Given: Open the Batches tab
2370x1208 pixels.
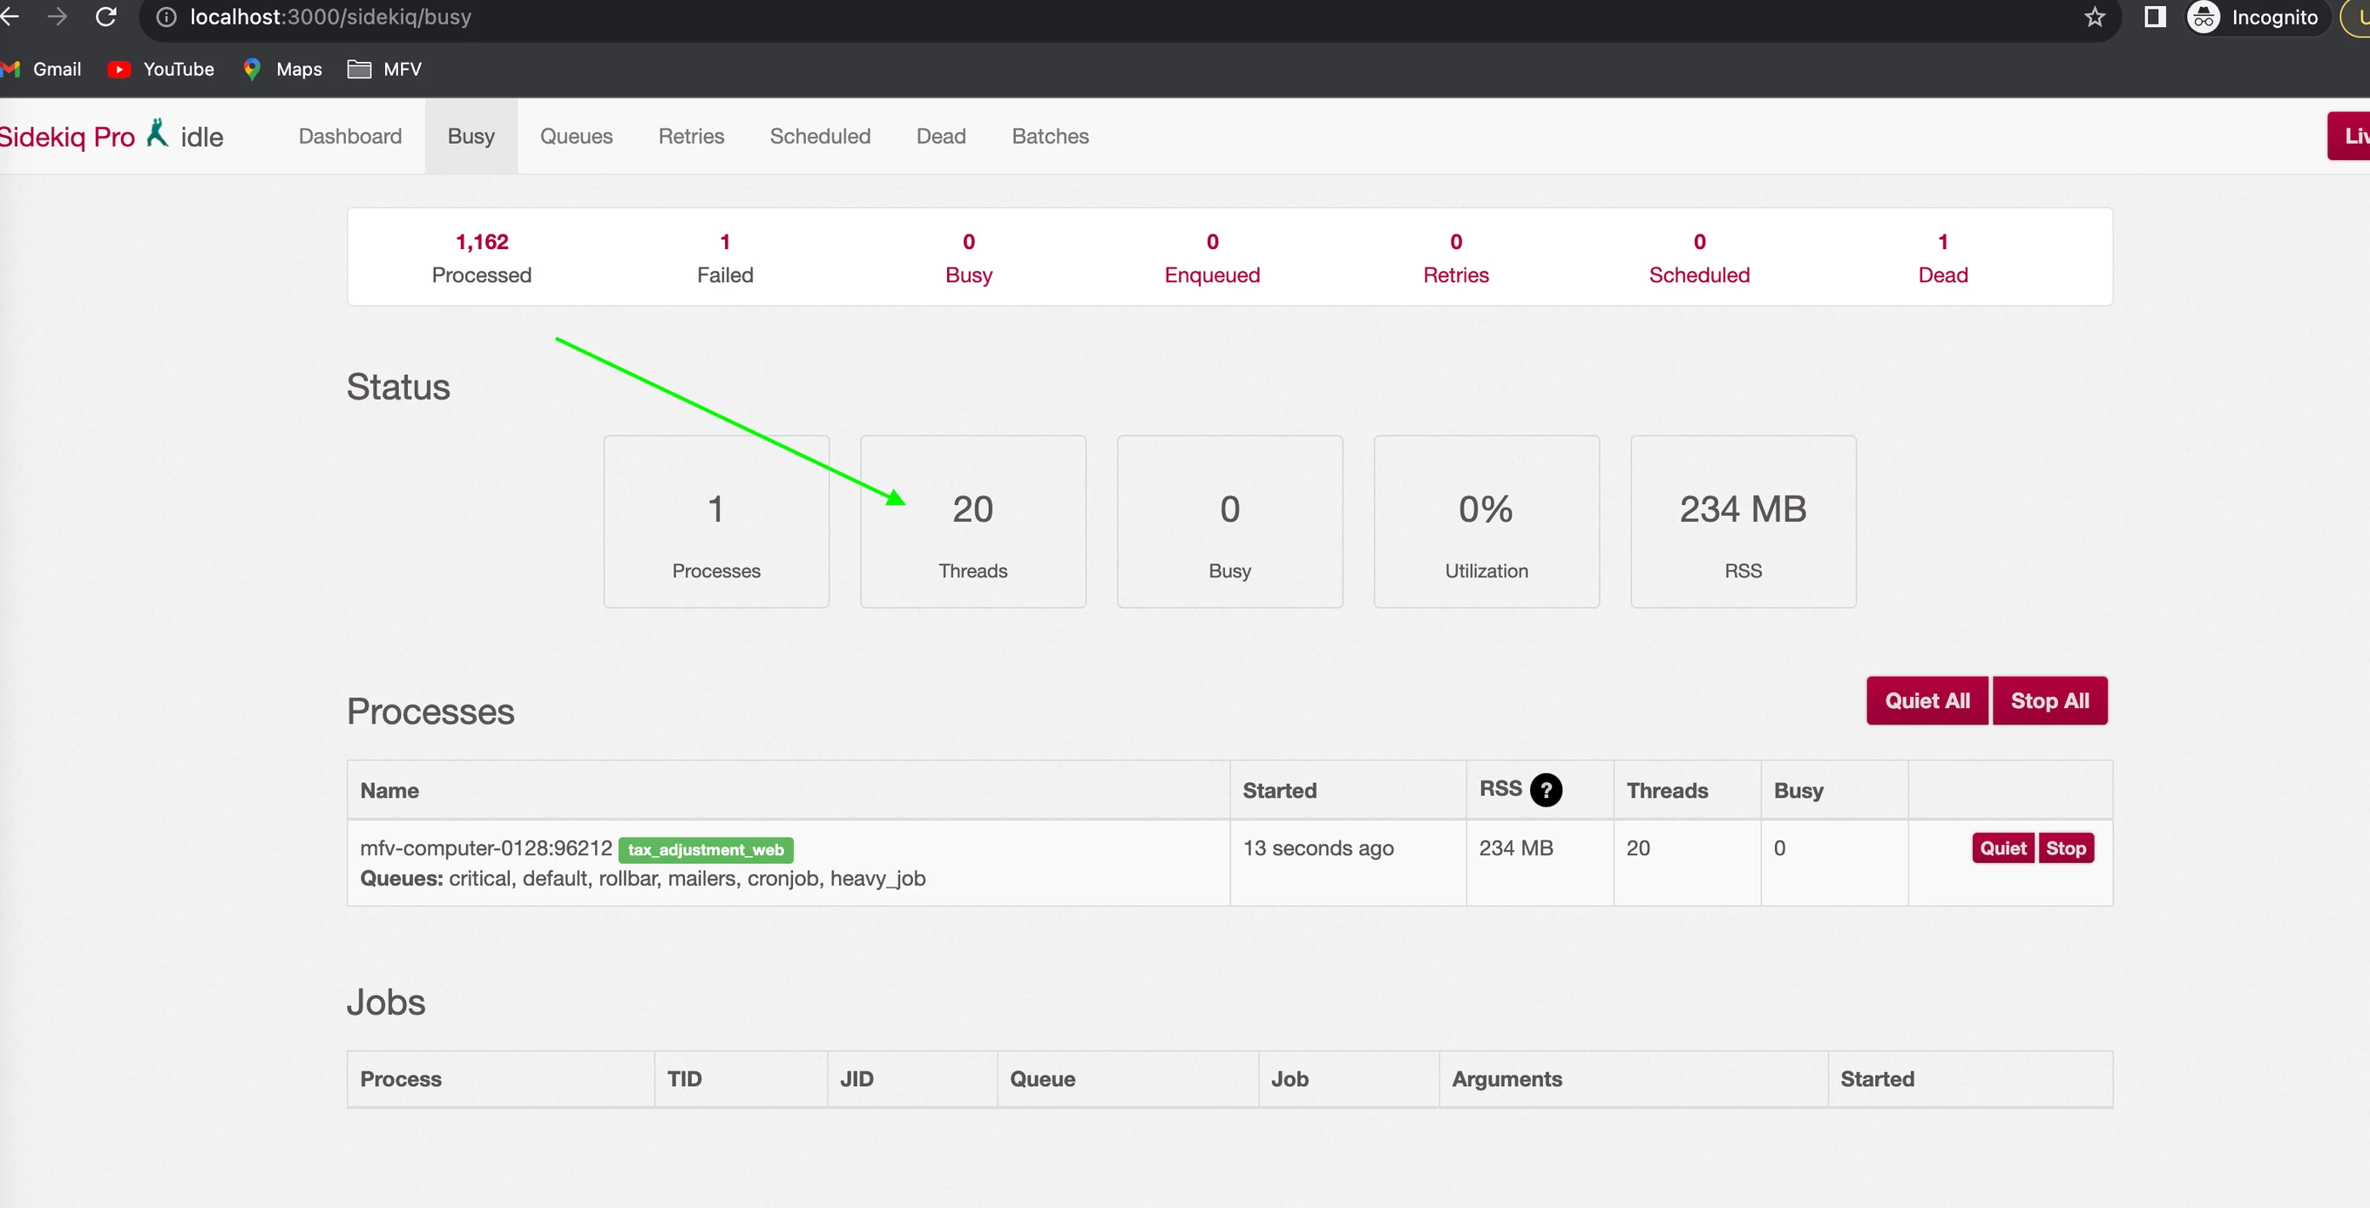Looking at the screenshot, I should tap(1050, 136).
